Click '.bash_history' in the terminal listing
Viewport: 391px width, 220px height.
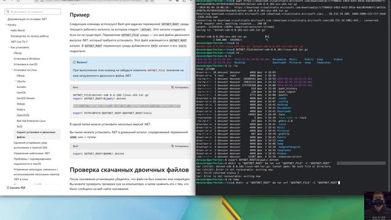(287, 89)
